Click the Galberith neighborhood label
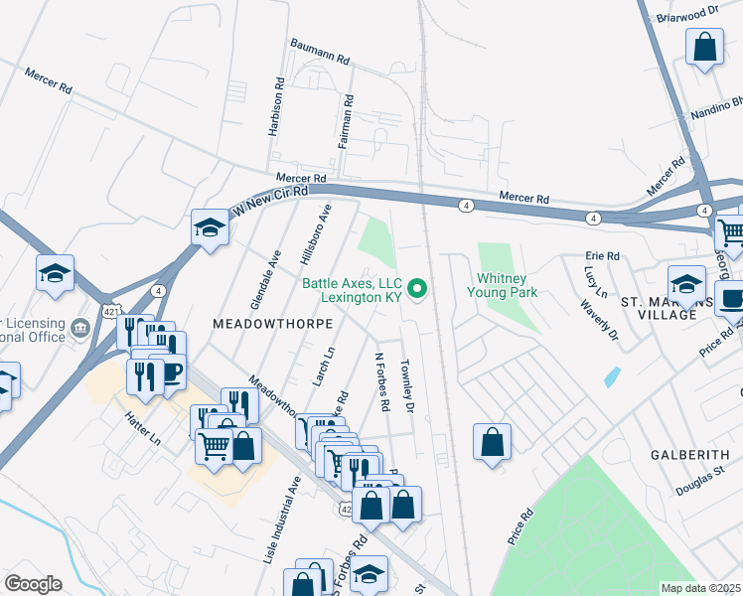 coord(690,455)
